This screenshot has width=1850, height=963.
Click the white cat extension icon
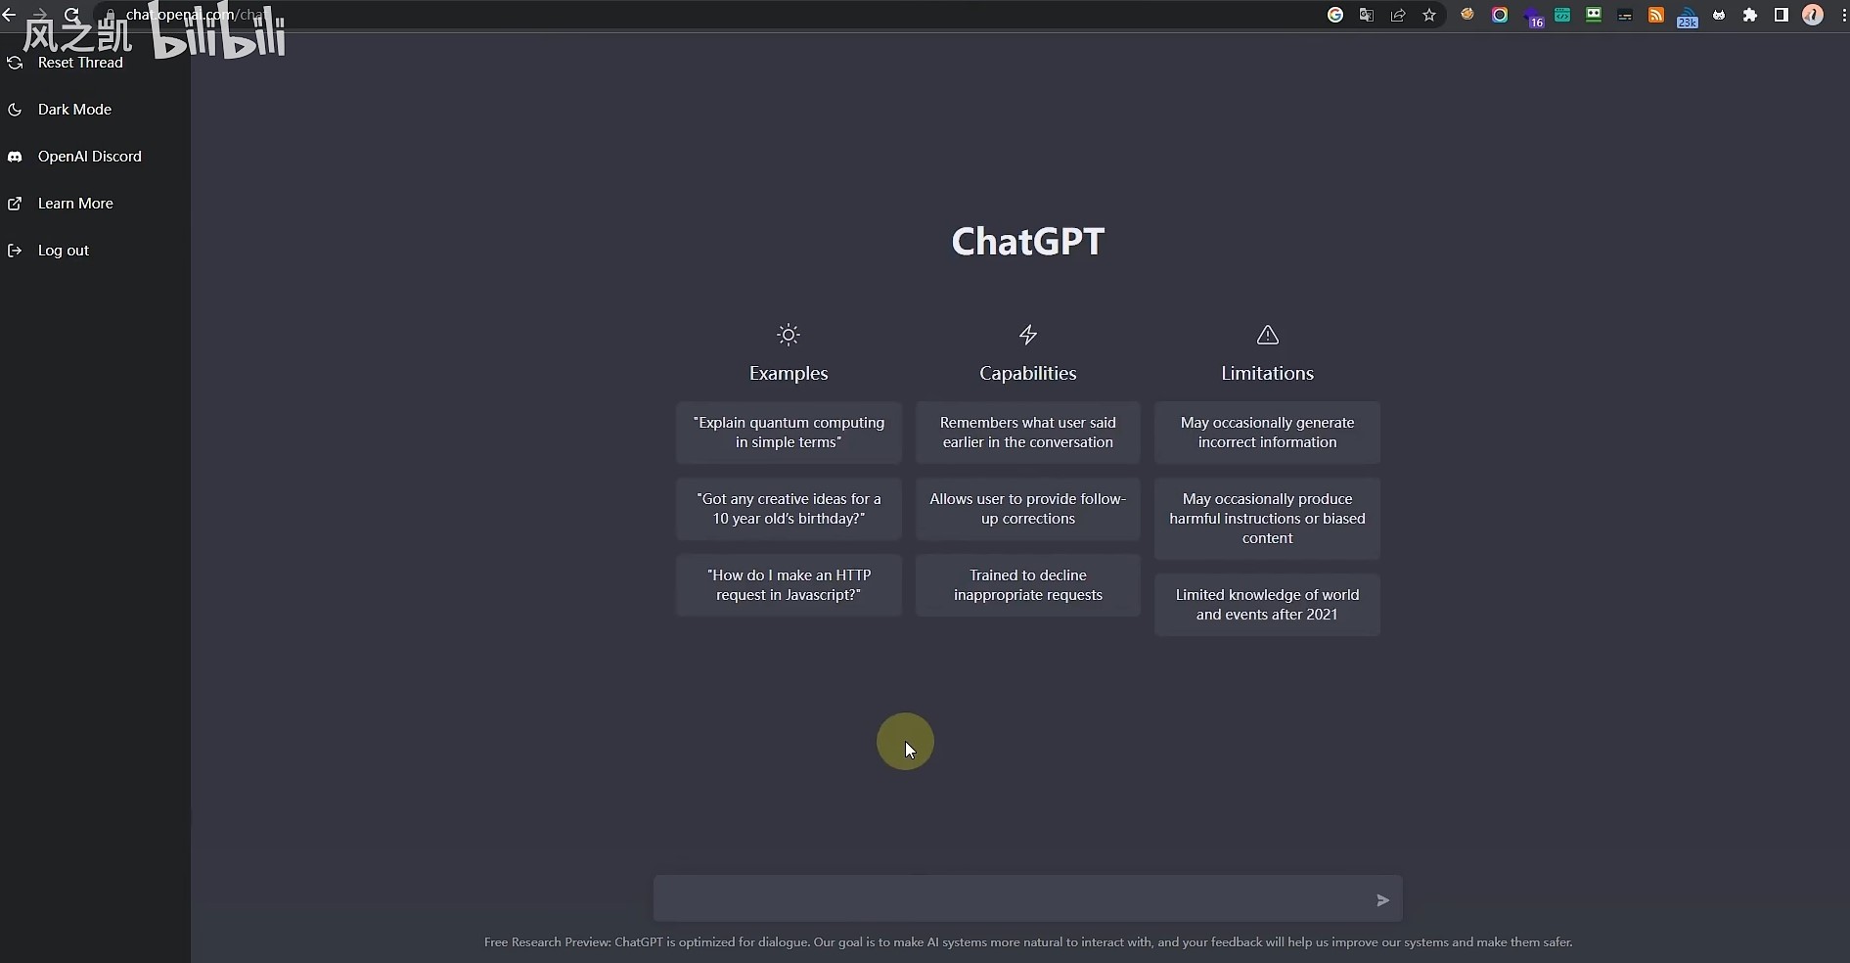[x=1719, y=15]
